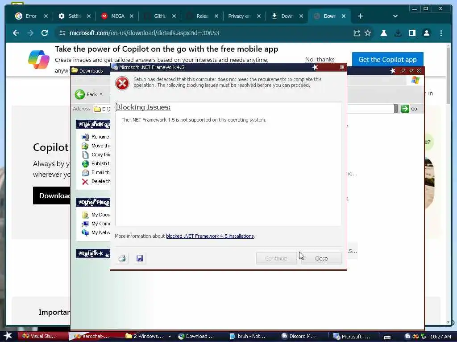Screen dimensions: 457x342
Task: Click the Windows flag logo in Downloads window
Action: 415,80
